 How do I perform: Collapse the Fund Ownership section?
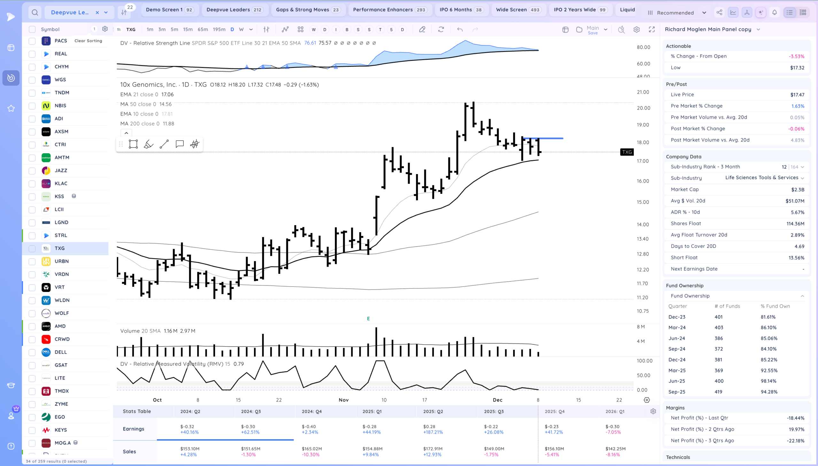pyautogui.click(x=802, y=296)
